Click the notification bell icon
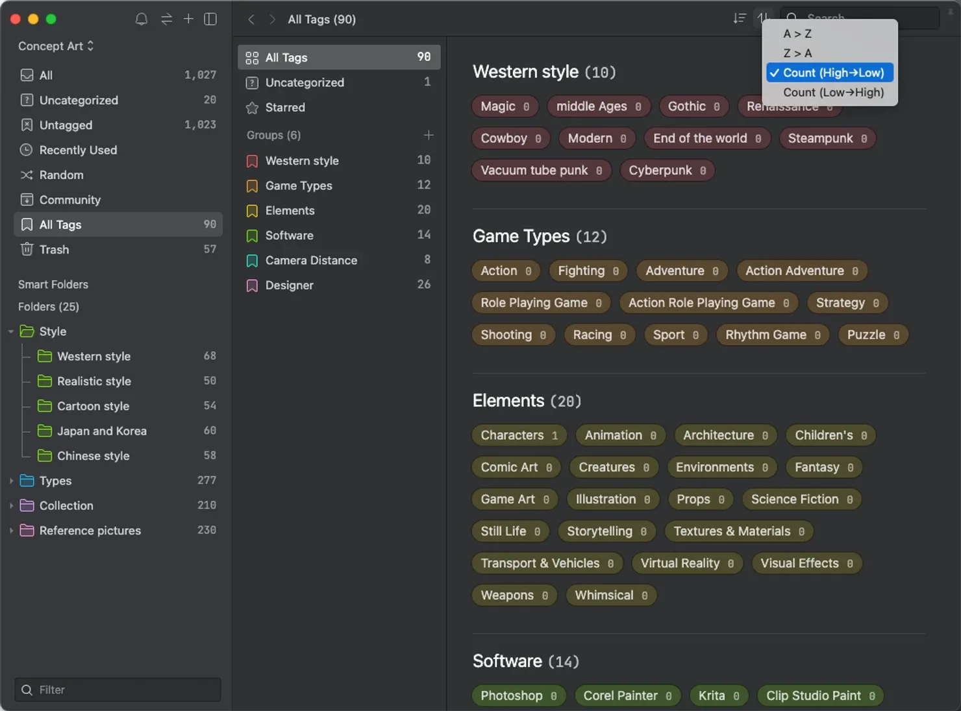 pyautogui.click(x=141, y=19)
